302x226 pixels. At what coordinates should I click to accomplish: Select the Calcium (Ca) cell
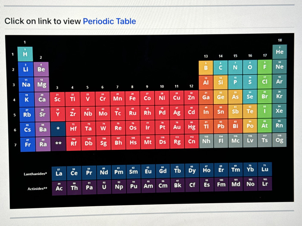click(x=42, y=99)
